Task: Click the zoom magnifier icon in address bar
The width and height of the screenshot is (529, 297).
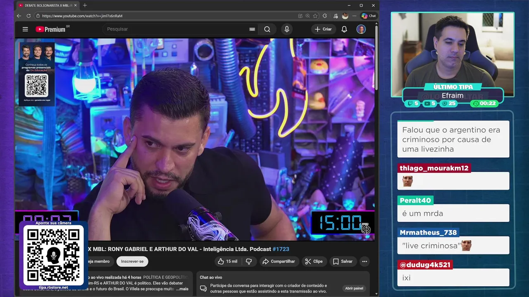Action: 308,16
